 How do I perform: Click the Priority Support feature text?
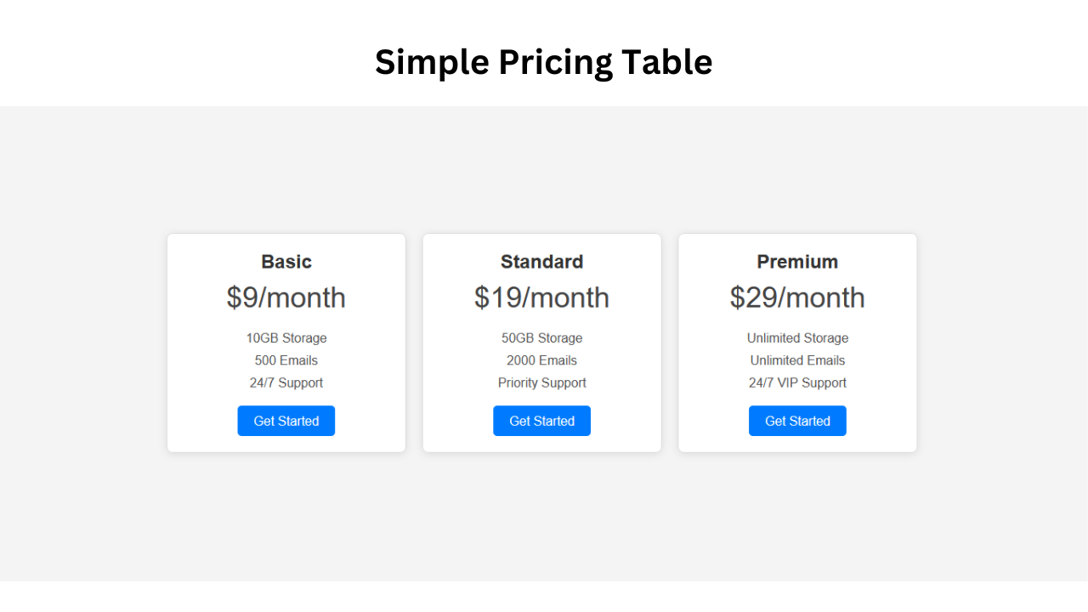(x=541, y=382)
